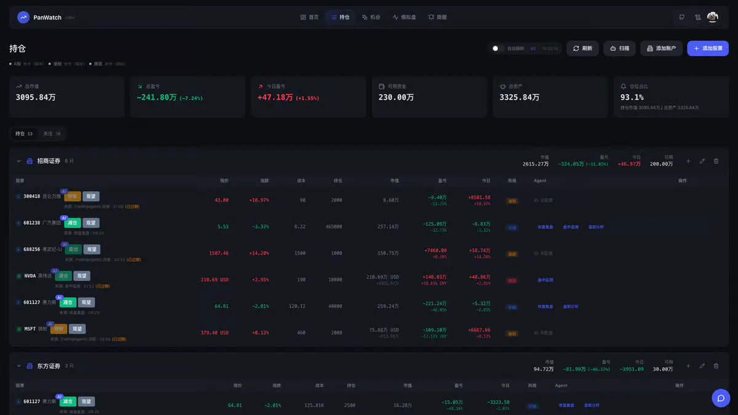This screenshot has width=738, height=415.
Task: Add a stock to 招商证券 using plus icon
Action: tap(688, 161)
